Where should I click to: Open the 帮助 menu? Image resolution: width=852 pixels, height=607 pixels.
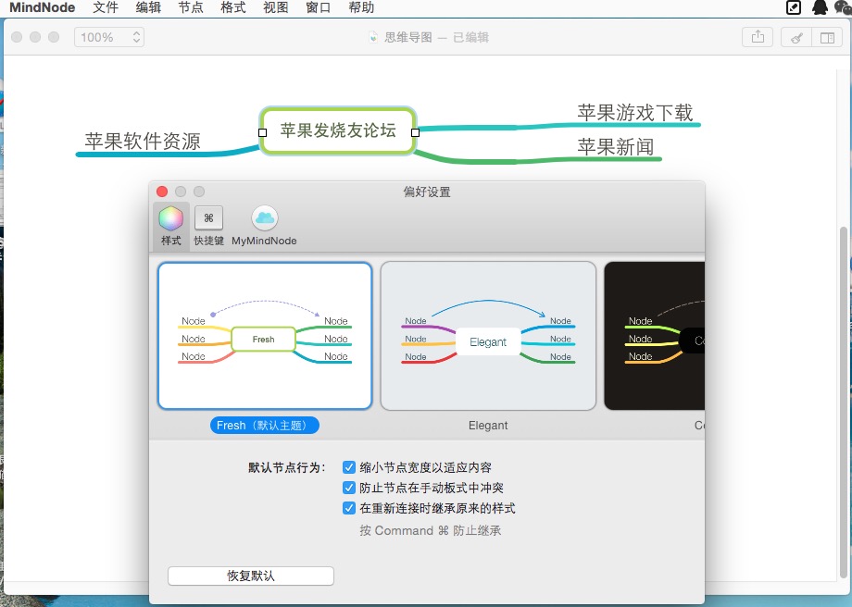[361, 7]
